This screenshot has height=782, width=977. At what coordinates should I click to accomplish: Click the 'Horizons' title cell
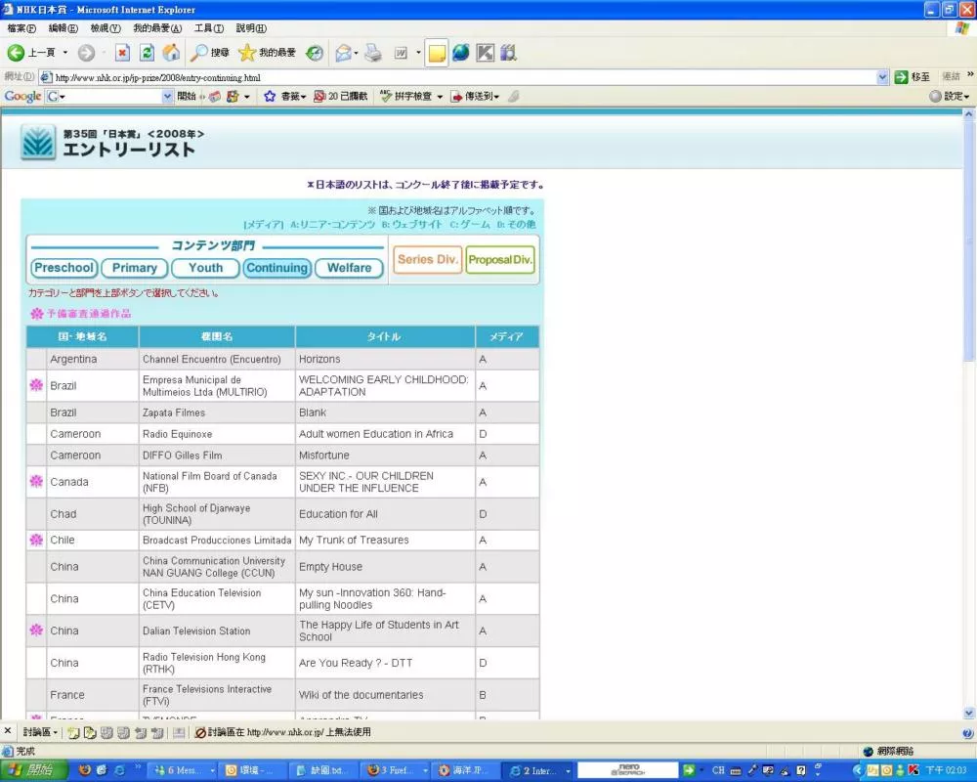tap(385, 359)
